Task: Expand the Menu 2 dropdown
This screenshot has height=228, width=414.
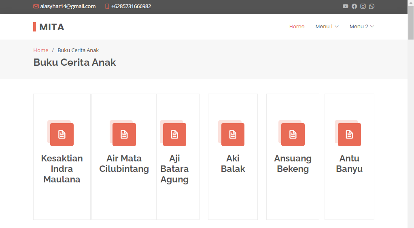Action: pyautogui.click(x=361, y=27)
